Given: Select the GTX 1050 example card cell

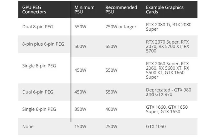Looking at the screenshot, I should point(156,127).
